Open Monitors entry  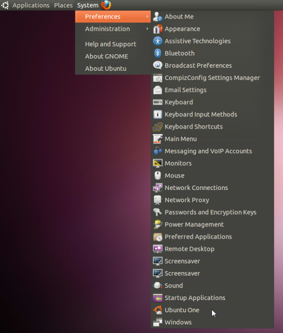coord(212,163)
